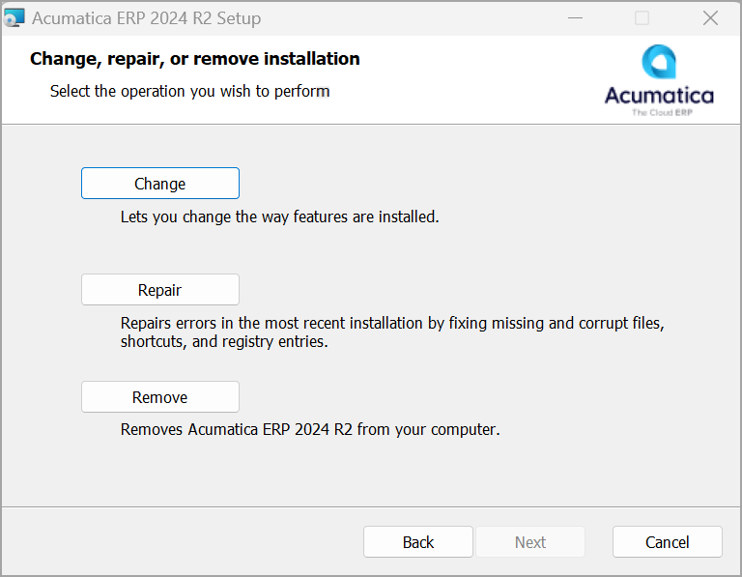742x577 pixels.
Task: Click heading 'Change, repair, or remove installation'
Action: [195, 59]
